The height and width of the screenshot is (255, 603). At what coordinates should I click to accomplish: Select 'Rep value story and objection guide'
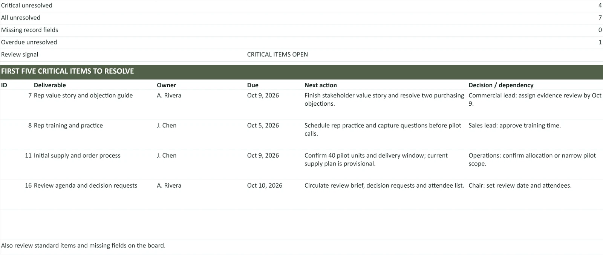pyautogui.click(x=83, y=96)
